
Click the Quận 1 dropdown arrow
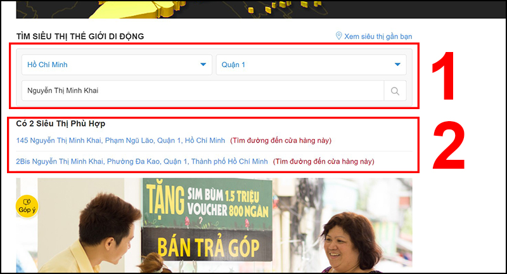(397, 65)
